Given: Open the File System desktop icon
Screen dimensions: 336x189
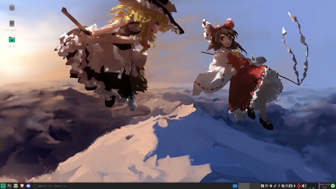Looking at the screenshot, I should click(x=12, y=26).
